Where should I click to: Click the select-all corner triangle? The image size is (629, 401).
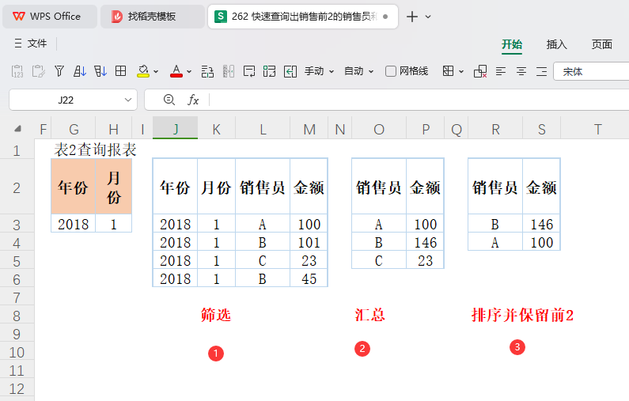17,129
